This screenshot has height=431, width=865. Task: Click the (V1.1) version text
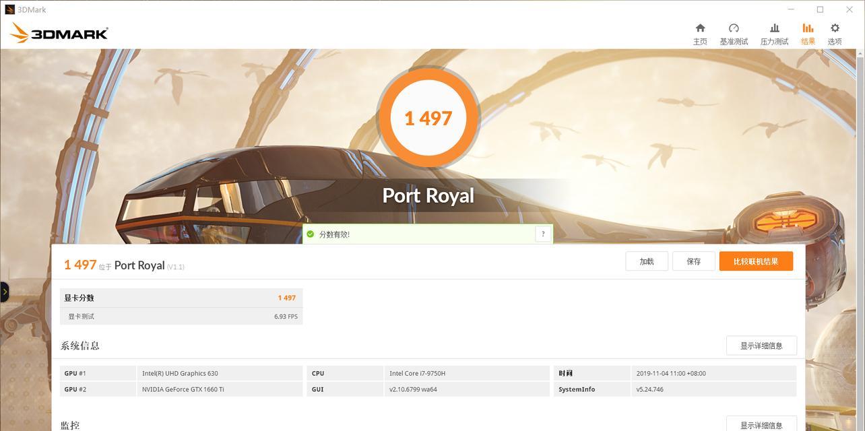[x=176, y=267]
